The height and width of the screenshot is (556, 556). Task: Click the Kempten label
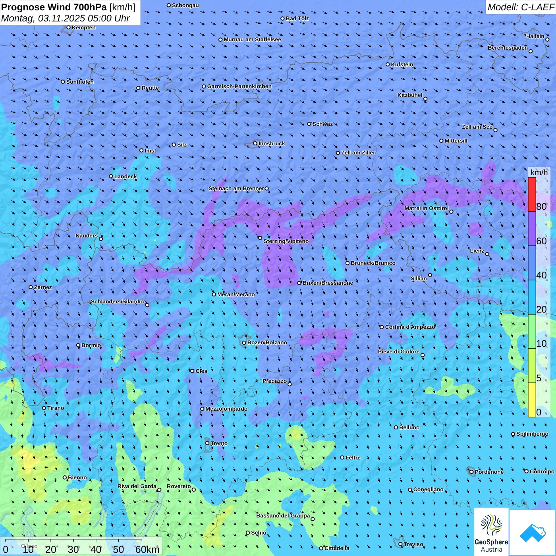84,27
